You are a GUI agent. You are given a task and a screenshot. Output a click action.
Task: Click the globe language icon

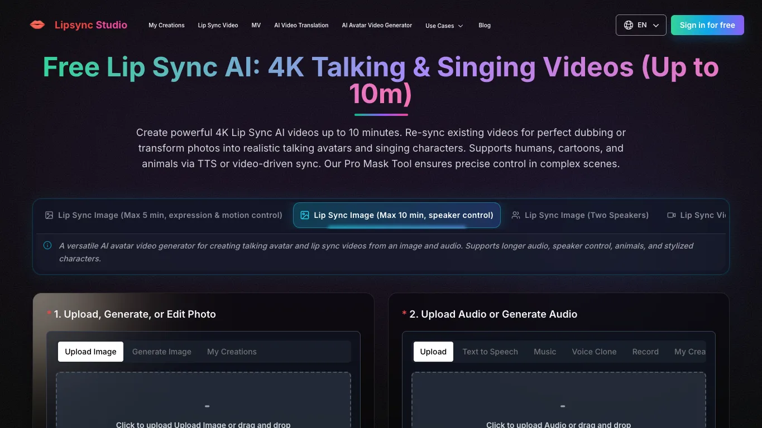629,25
